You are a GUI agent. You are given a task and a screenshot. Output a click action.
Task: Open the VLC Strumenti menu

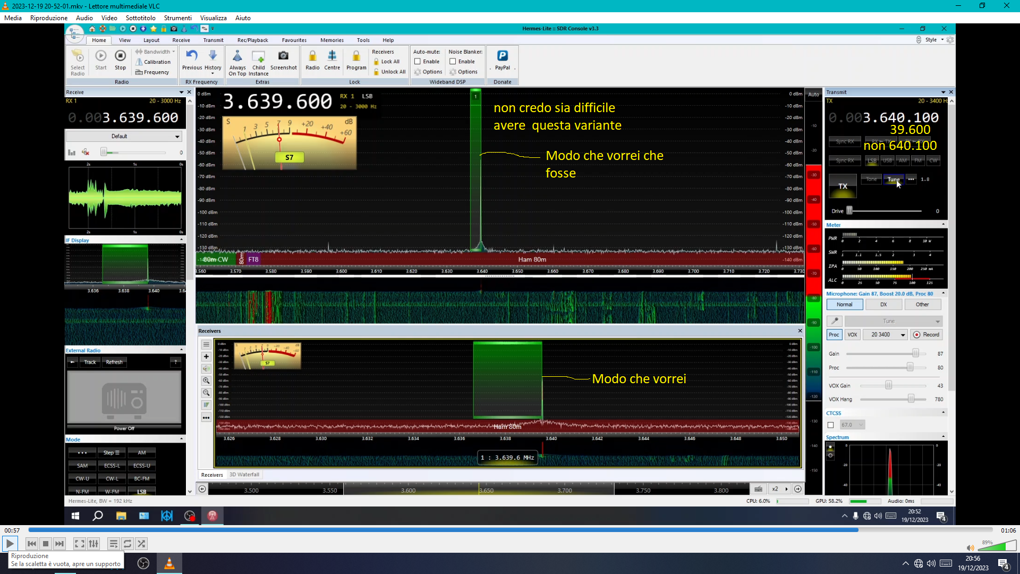[177, 18]
